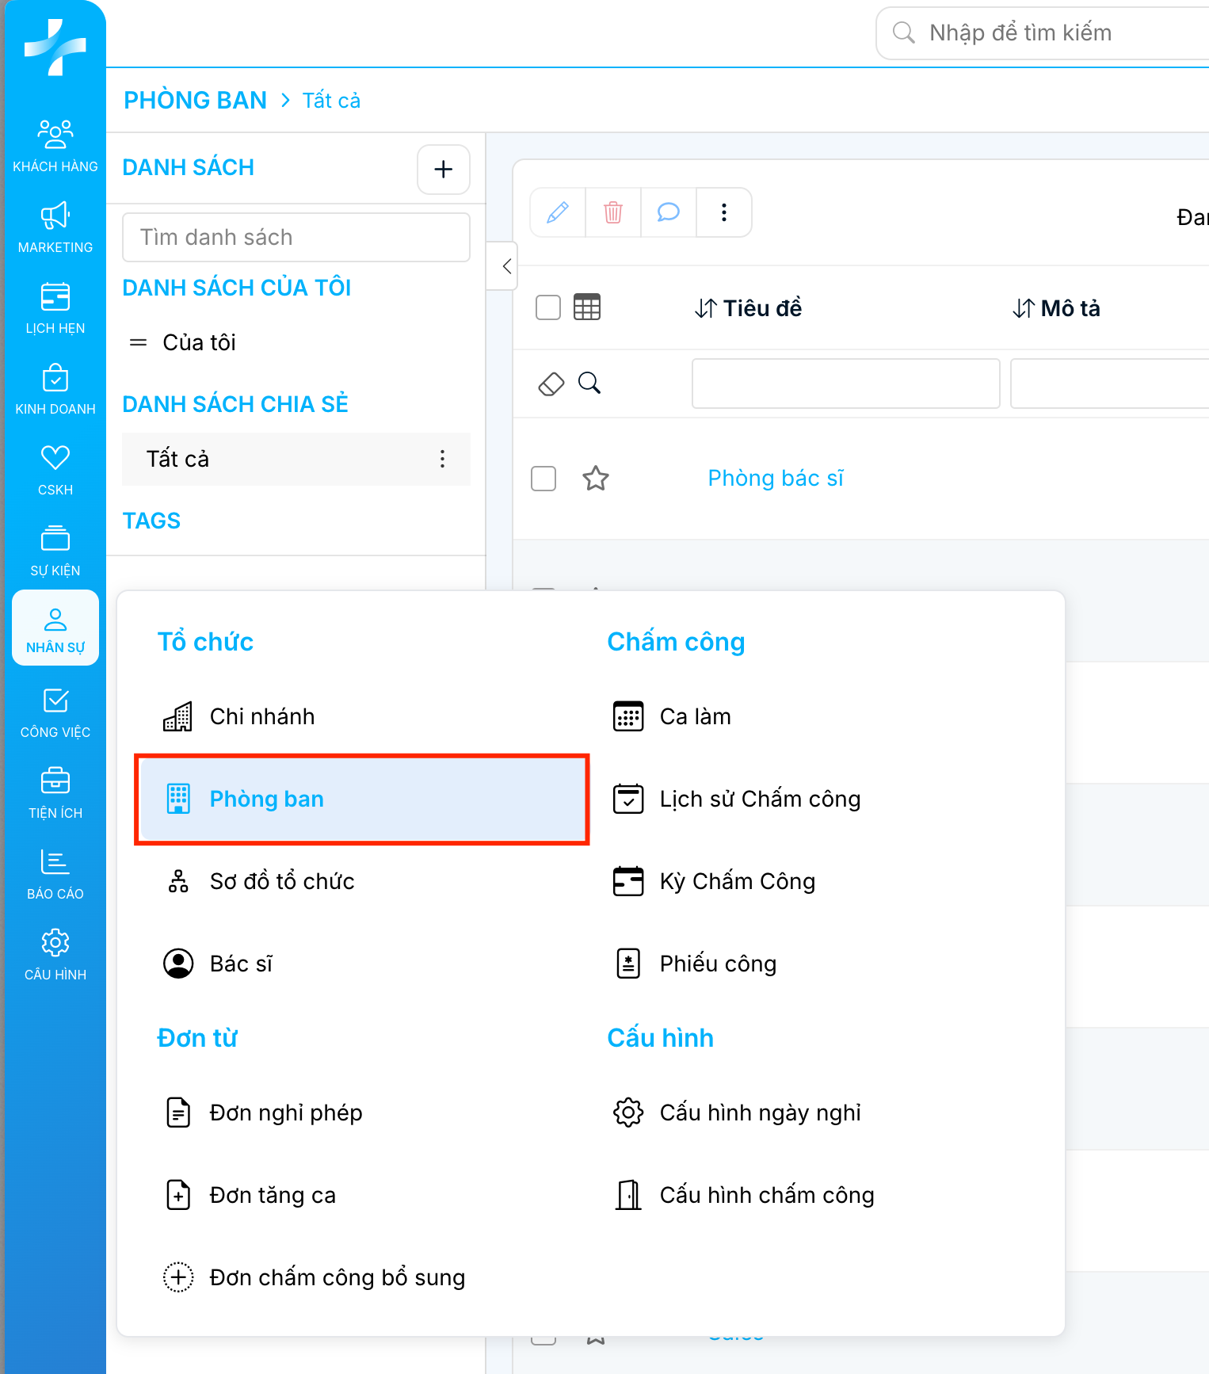Click the eraser clear-filter icon
This screenshot has width=1209, height=1374.
[551, 384]
